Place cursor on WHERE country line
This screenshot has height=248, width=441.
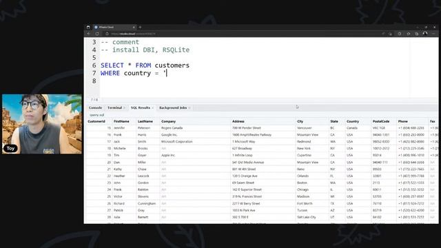point(134,74)
